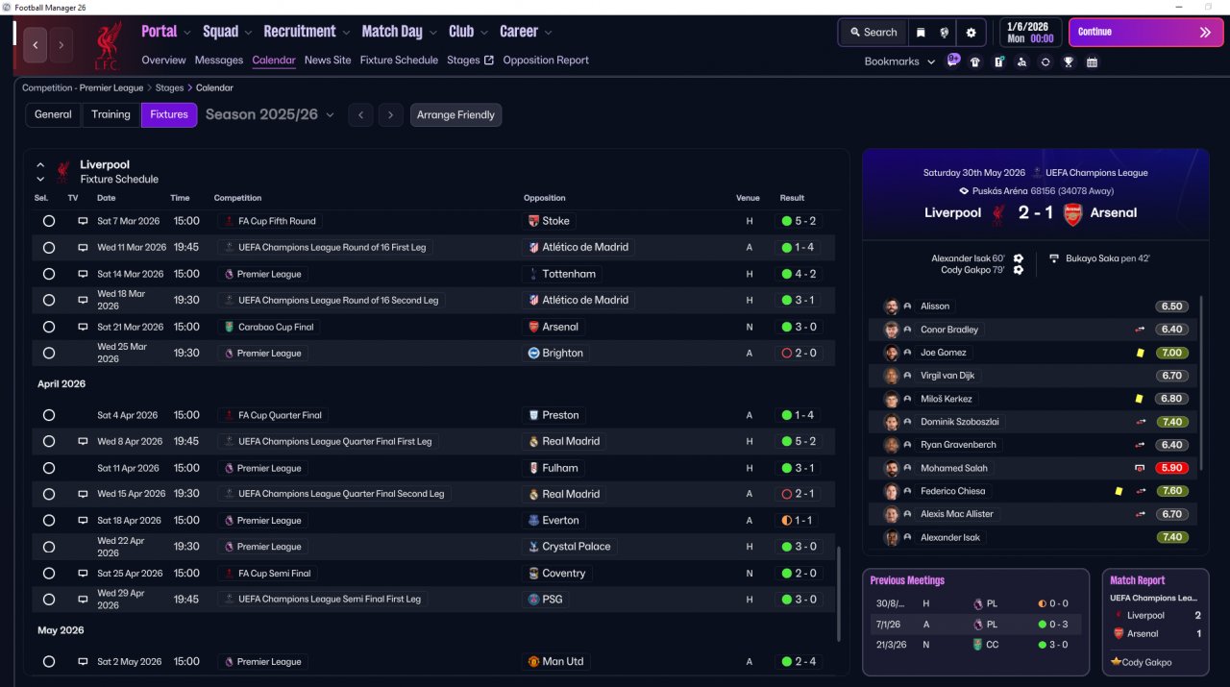Click Miloš Kerkez's yellow card icon
Viewport: 1230px width, 687px height.
[x=1140, y=399]
